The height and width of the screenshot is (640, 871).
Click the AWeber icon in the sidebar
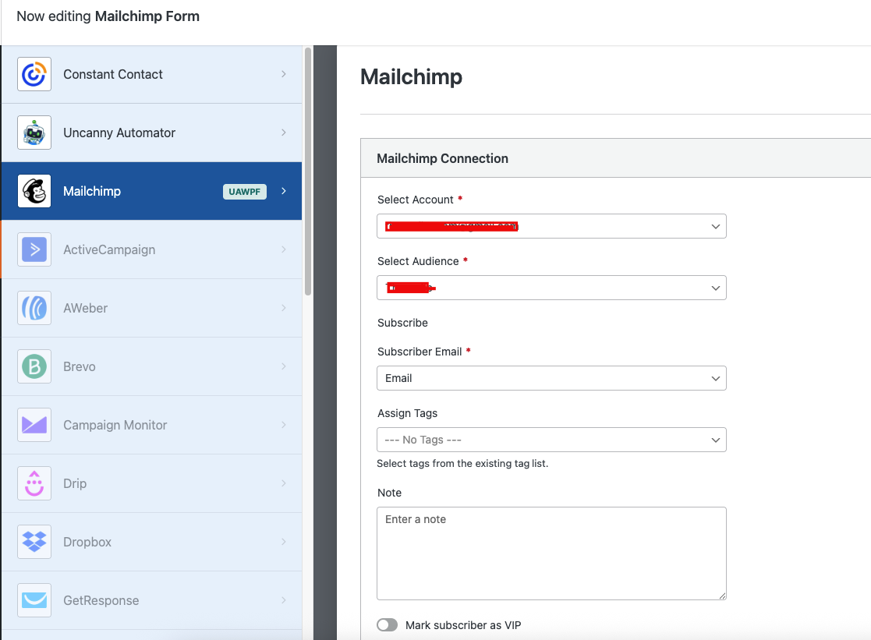[x=34, y=308]
